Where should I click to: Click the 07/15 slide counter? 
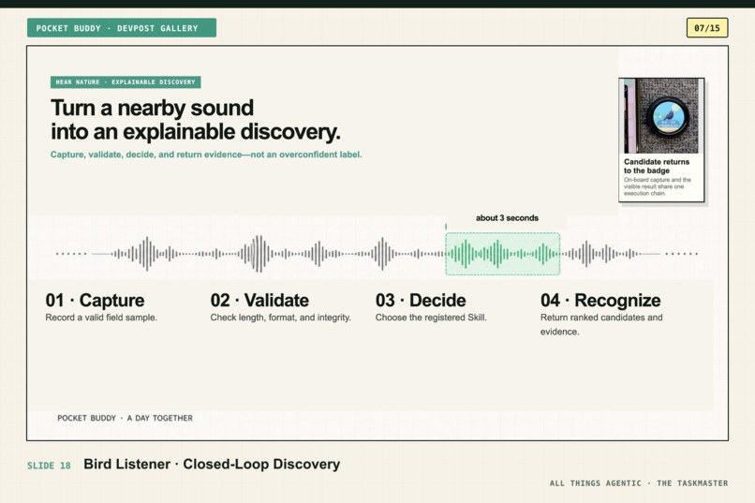pos(707,28)
